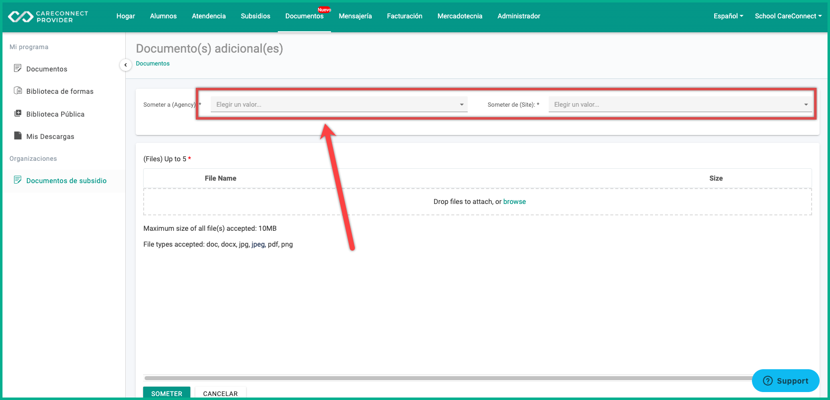Click the CareConnect Provider logo
Image resolution: width=830 pixels, height=400 pixels.
click(48, 16)
